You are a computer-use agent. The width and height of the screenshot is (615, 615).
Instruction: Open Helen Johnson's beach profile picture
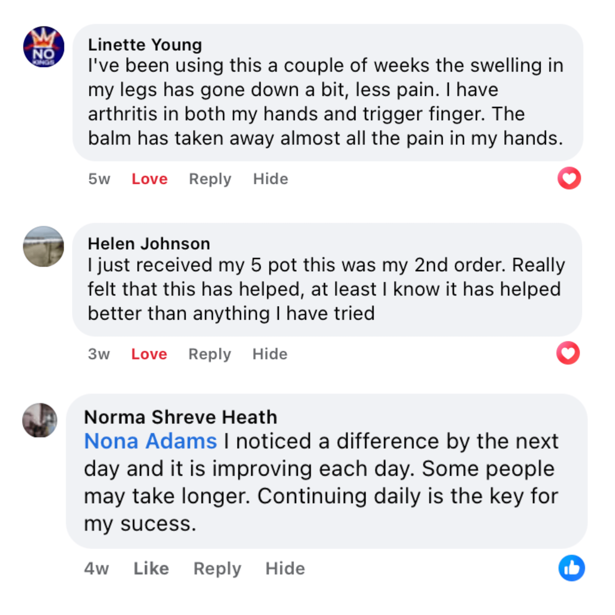click(x=43, y=246)
